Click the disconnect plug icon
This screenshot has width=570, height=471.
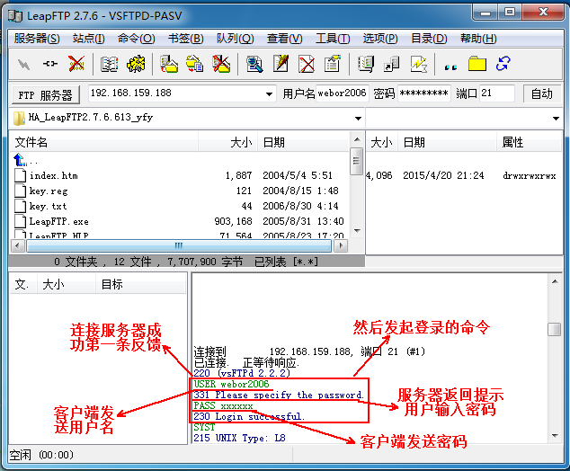49,64
